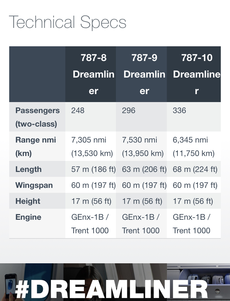230x301 pixels.
Task: Tap the 336 passengers cell
Action: click(179, 111)
